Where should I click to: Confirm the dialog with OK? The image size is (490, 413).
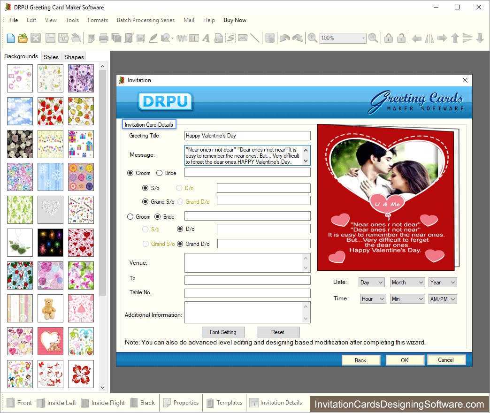tap(405, 360)
